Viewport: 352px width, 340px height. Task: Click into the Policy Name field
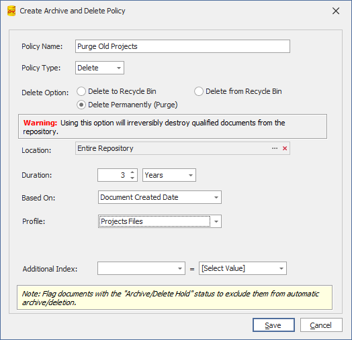183,46
